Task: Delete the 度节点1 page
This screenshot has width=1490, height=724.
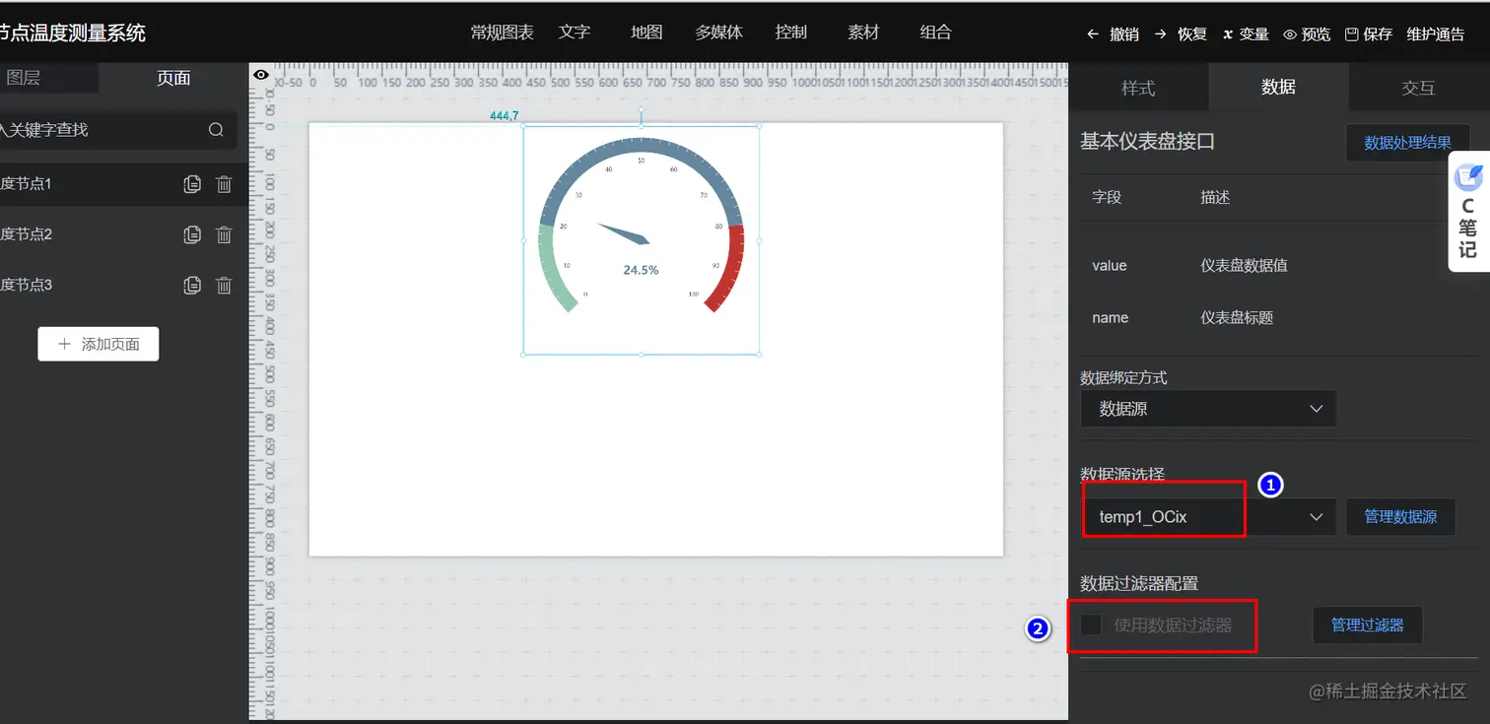Action: (224, 184)
